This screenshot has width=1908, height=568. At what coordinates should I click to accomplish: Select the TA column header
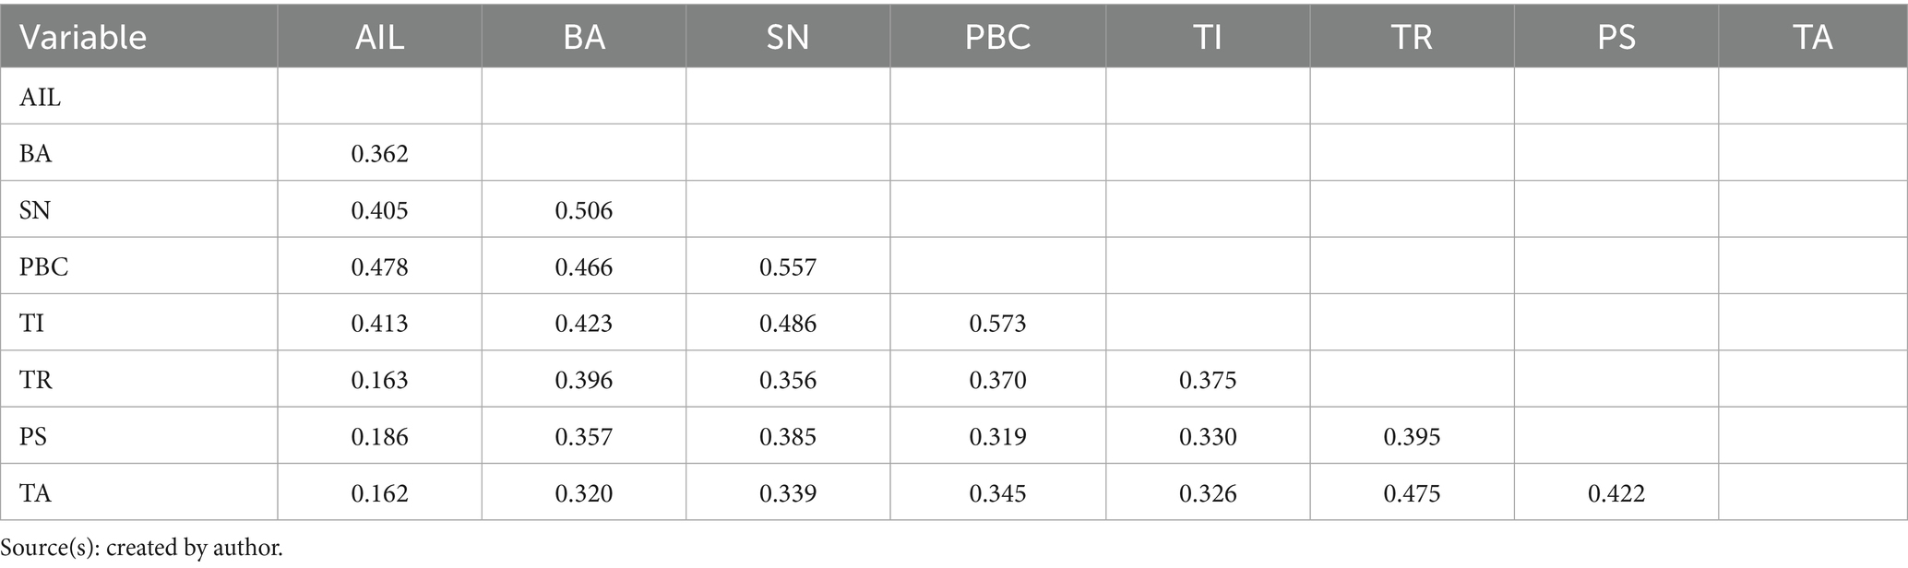[1812, 37]
